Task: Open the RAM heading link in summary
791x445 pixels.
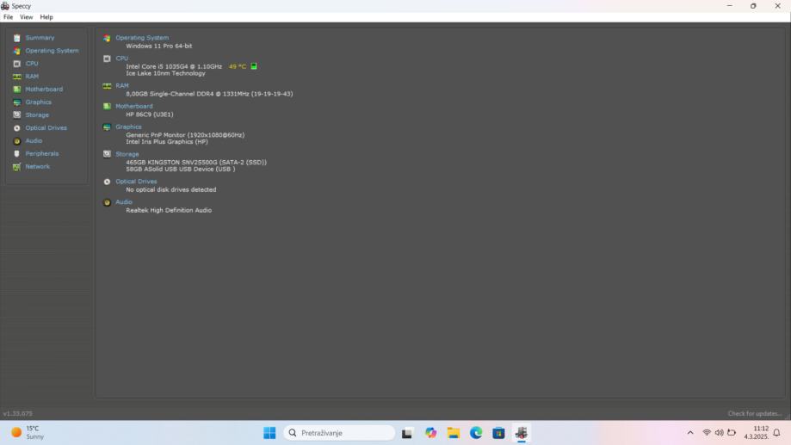Action: [x=122, y=86]
